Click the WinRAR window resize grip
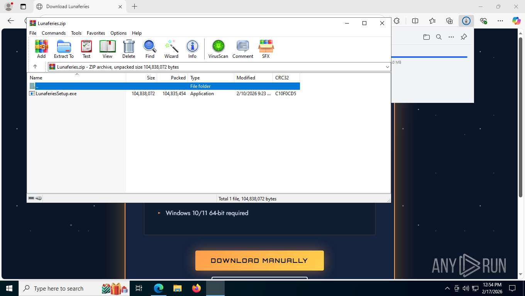Image resolution: width=525 pixels, height=296 pixels. coord(388,200)
